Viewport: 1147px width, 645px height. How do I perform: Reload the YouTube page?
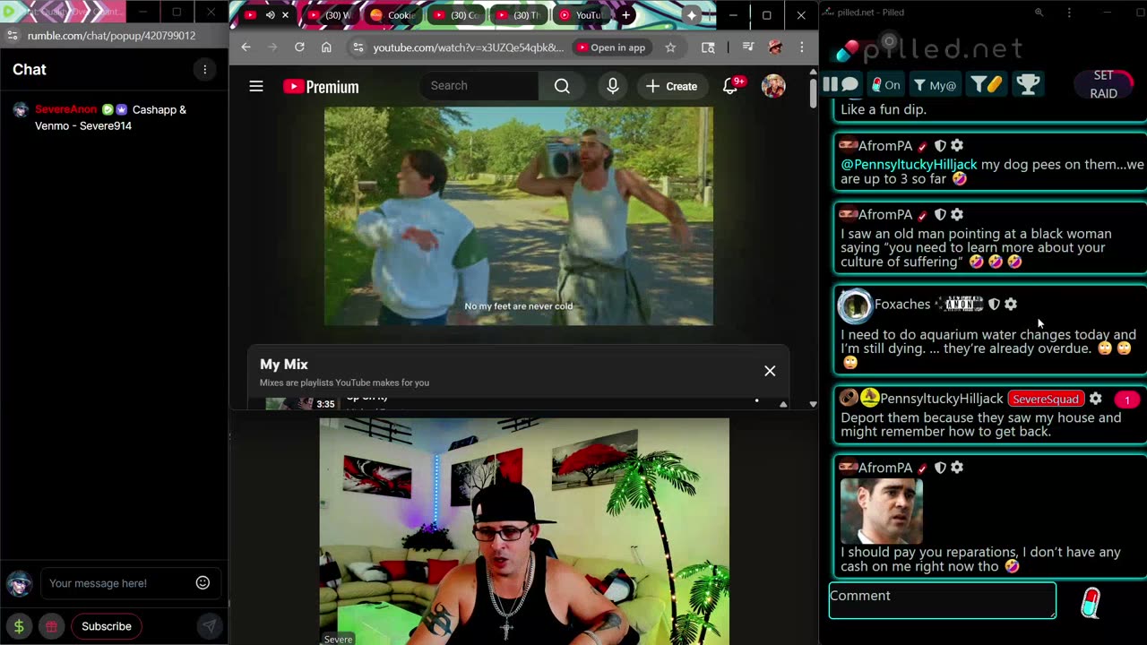coord(299,47)
